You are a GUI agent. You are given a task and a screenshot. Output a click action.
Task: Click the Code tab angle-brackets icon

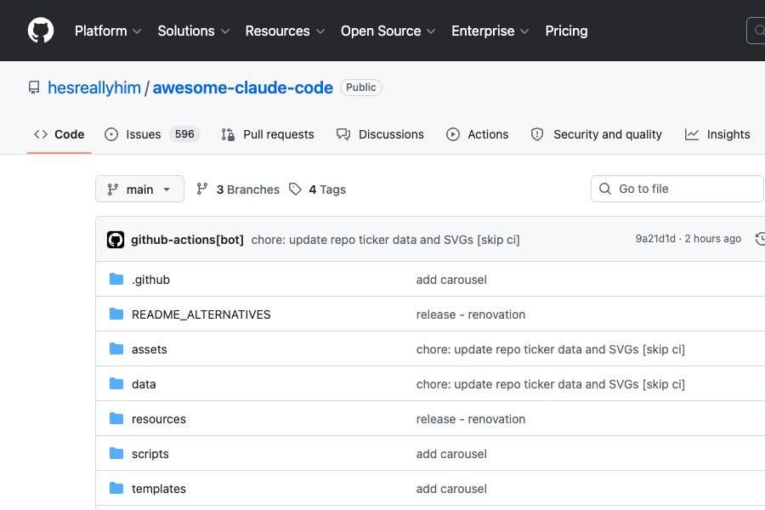pyautogui.click(x=41, y=134)
